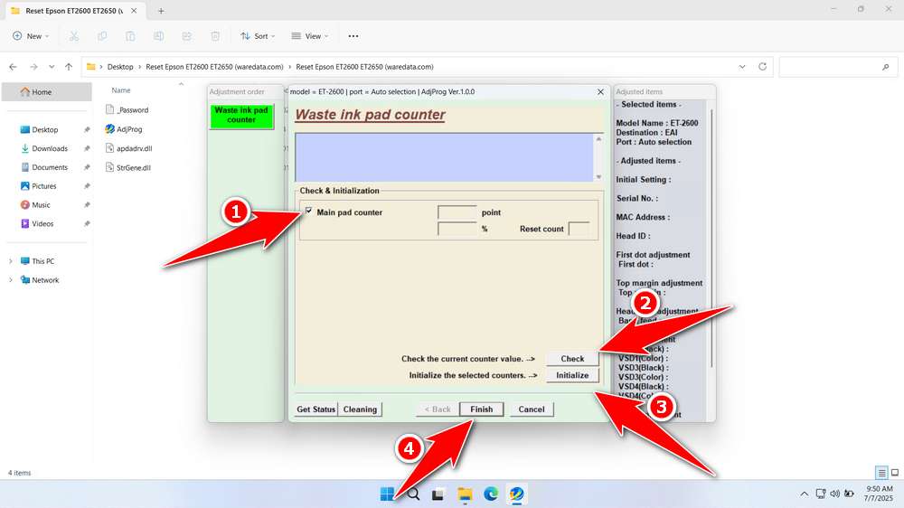Open the View dropdown
The width and height of the screenshot is (904, 508).
click(x=309, y=36)
